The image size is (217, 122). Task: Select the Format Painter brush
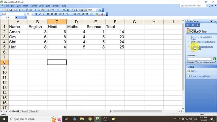pos(48,10)
